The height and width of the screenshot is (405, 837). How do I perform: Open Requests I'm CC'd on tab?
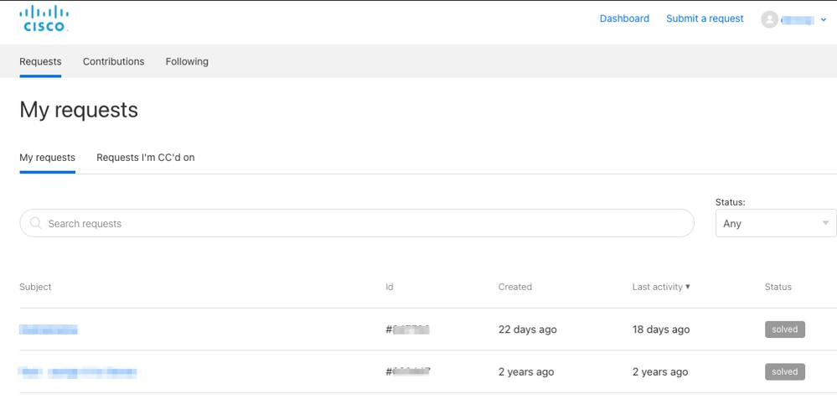[x=146, y=158]
